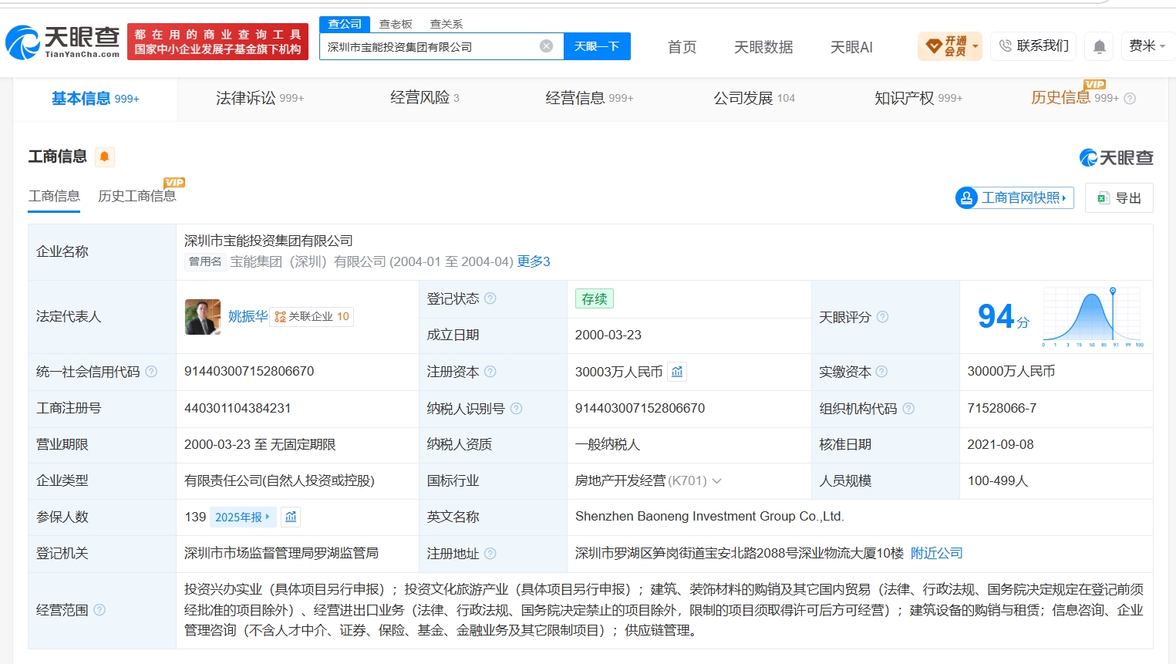This screenshot has height=664, width=1176.
Task: Expand 房地产开发经营 industry chevron
Action: (717, 481)
